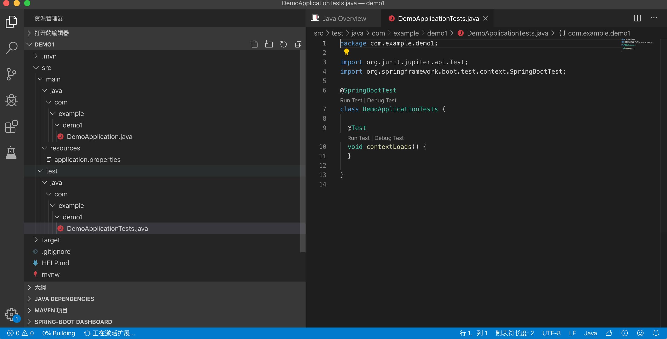The width and height of the screenshot is (667, 339).
Task: Toggle the split editor layout button
Action: click(637, 18)
